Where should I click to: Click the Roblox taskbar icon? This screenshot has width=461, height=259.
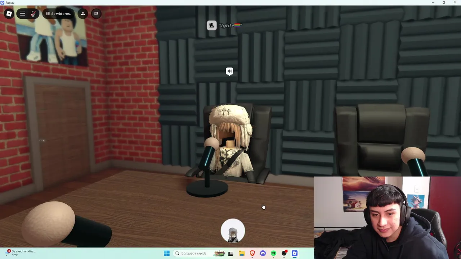click(x=295, y=254)
